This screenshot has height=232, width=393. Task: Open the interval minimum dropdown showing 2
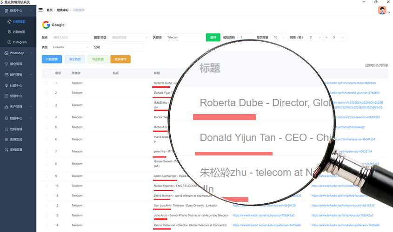[315, 38]
